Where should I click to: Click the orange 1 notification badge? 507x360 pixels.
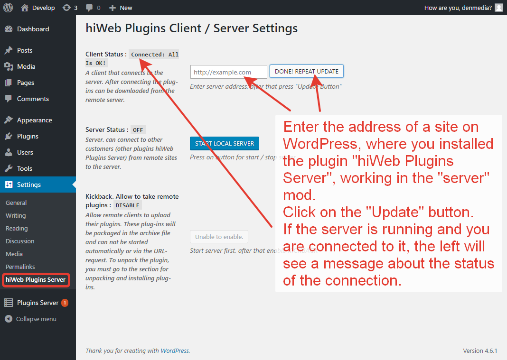[x=65, y=303]
